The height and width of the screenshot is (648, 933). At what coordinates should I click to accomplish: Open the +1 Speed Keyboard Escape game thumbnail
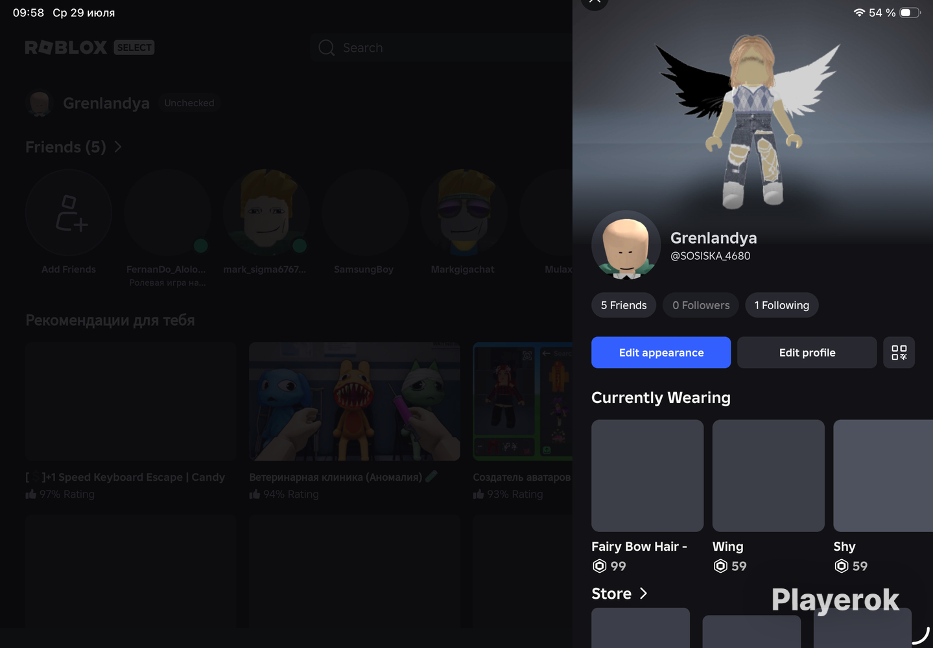tap(131, 402)
